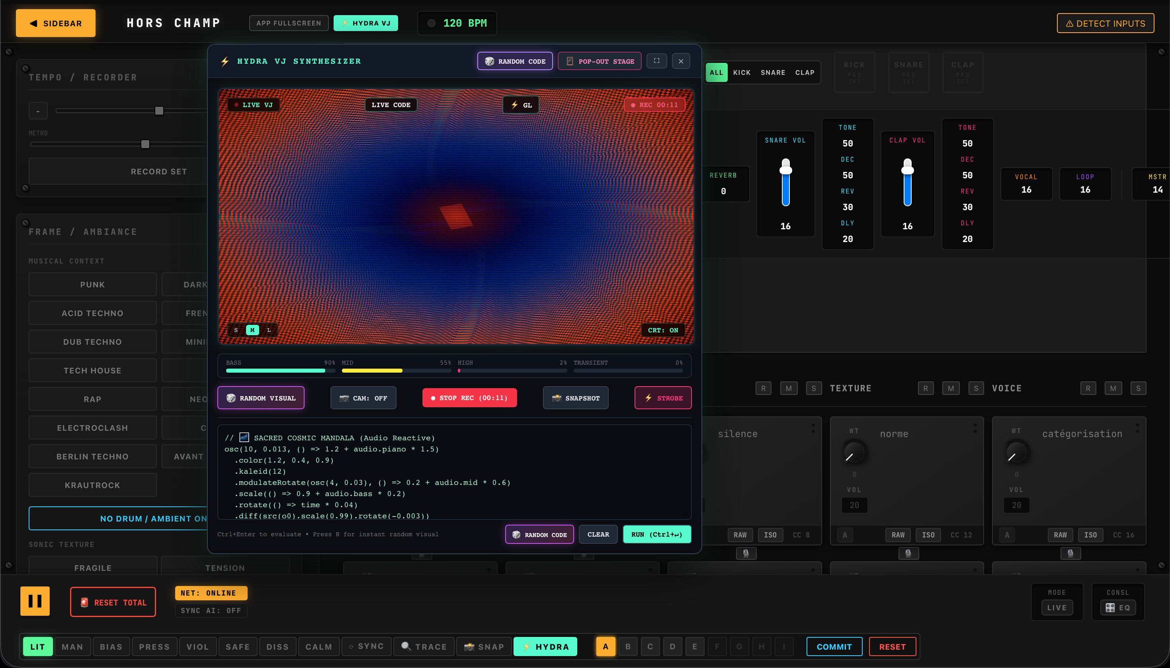Hit the Reset Total siren button
This screenshot has height=668, width=1170.
113,602
